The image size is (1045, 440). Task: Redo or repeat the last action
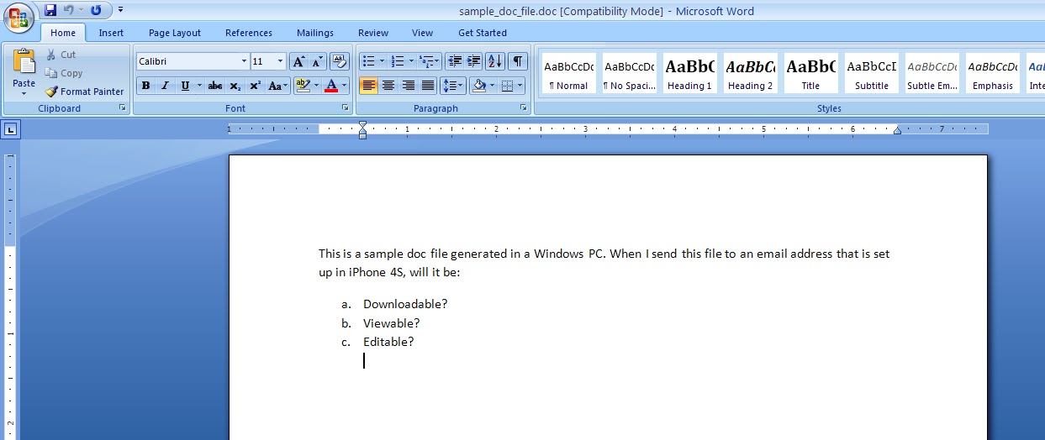pyautogui.click(x=96, y=10)
